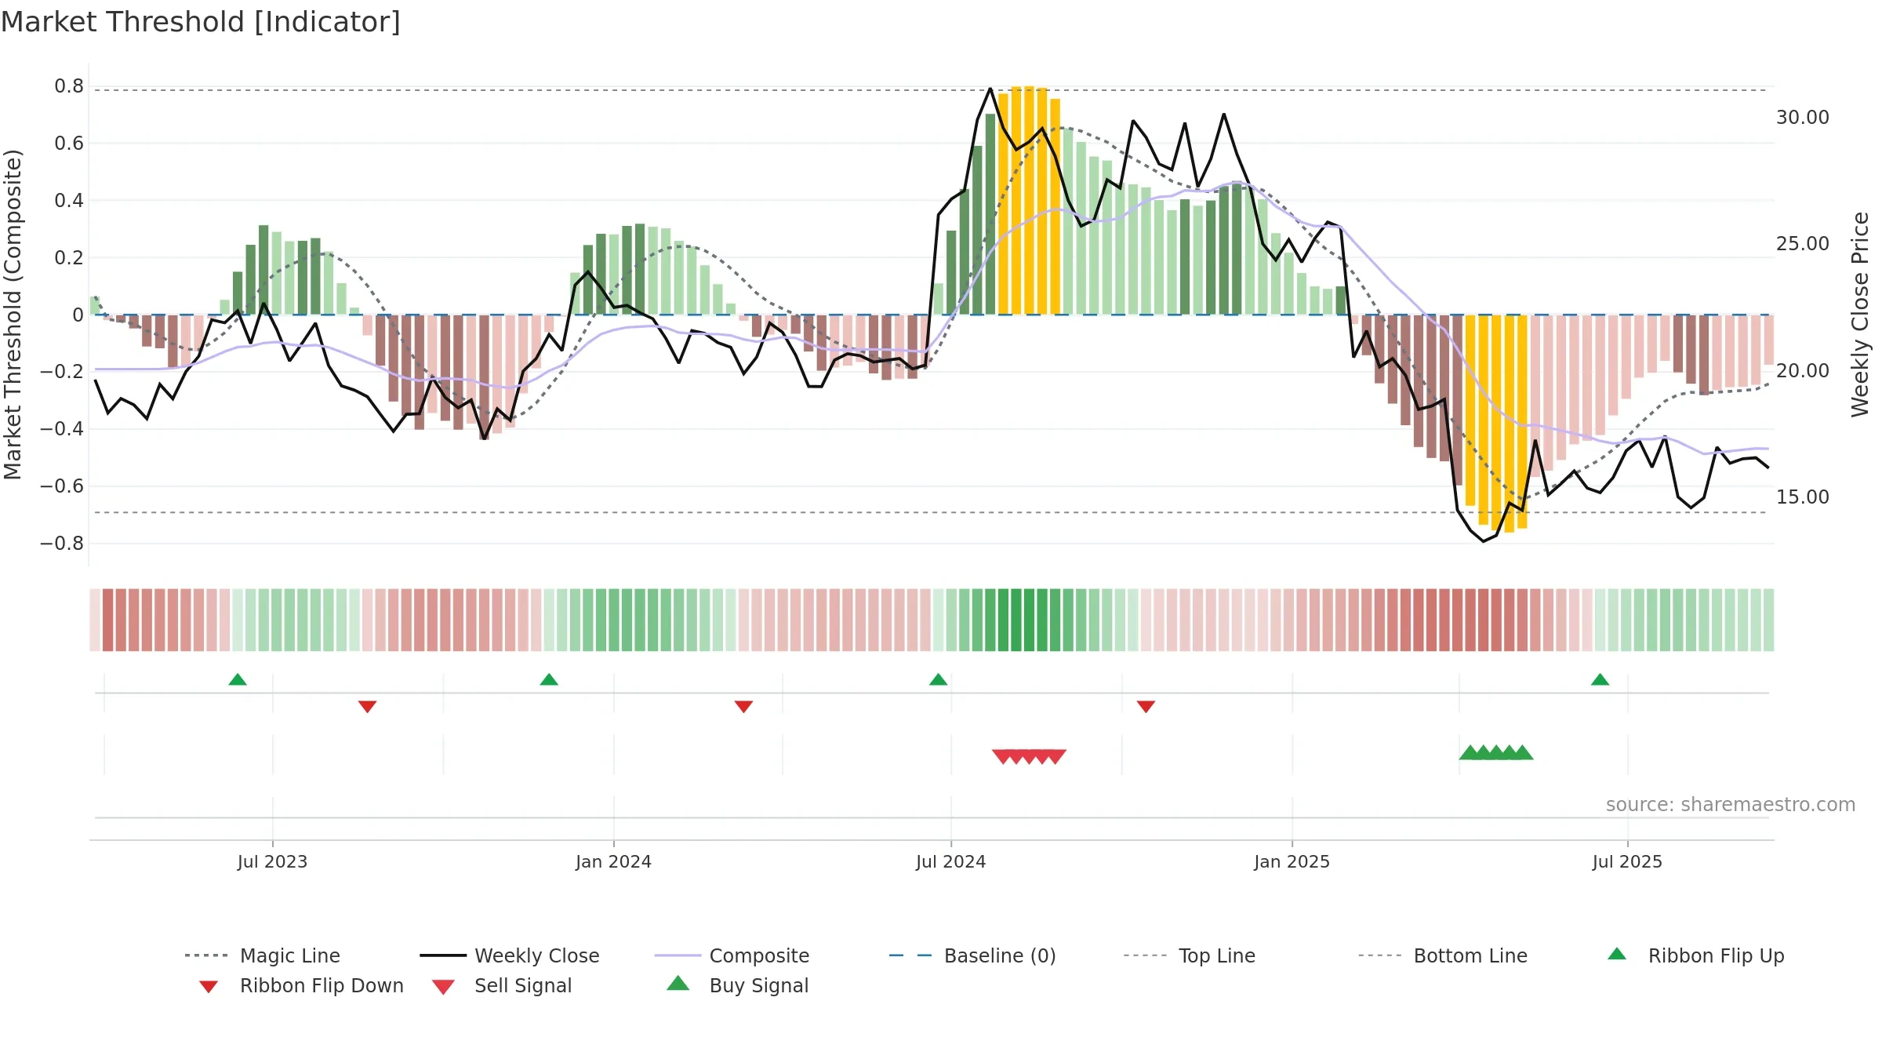This screenshot has width=1882, height=1059.
Task: Click the green flip-up marker before Jul 2025
Action: [1600, 679]
